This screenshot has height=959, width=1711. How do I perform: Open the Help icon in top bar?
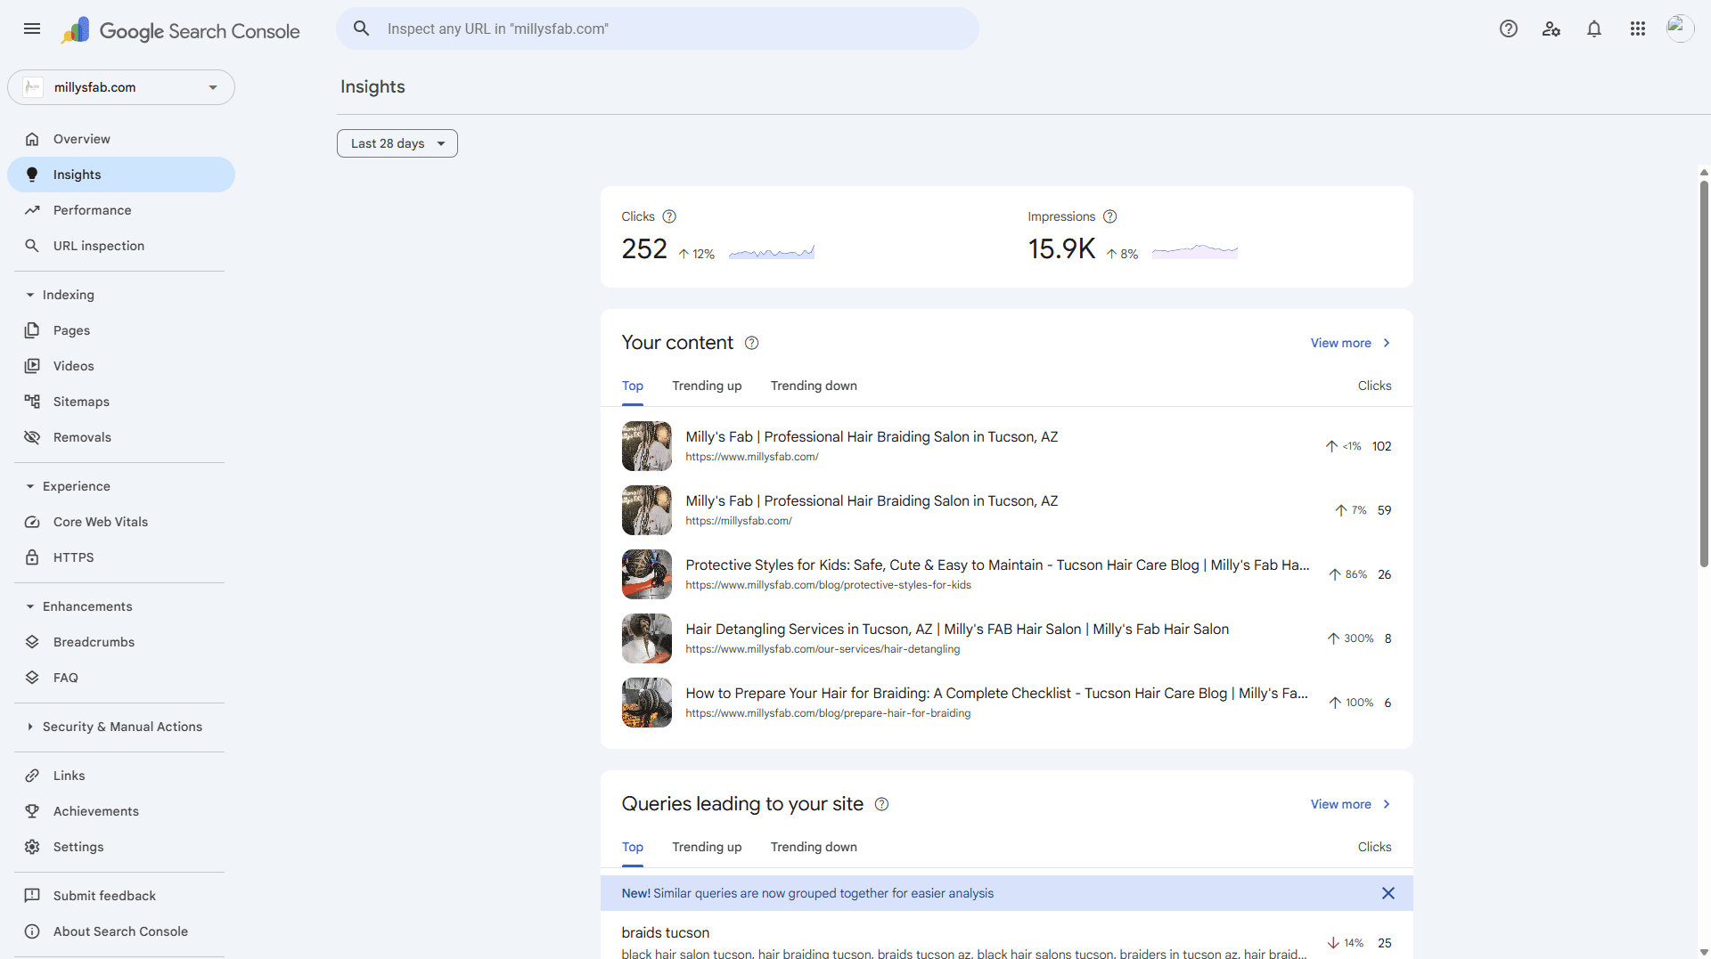(x=1508, y=28)
